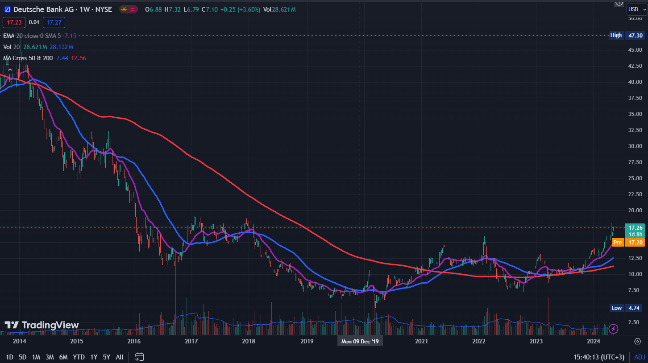Click the pink wavy-lines data status icon
Screen dimensions: 648x363
point(133,9)
